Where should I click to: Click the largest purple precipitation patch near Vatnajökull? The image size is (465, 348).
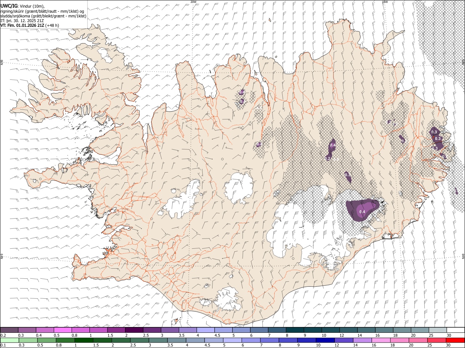(362, 210)
